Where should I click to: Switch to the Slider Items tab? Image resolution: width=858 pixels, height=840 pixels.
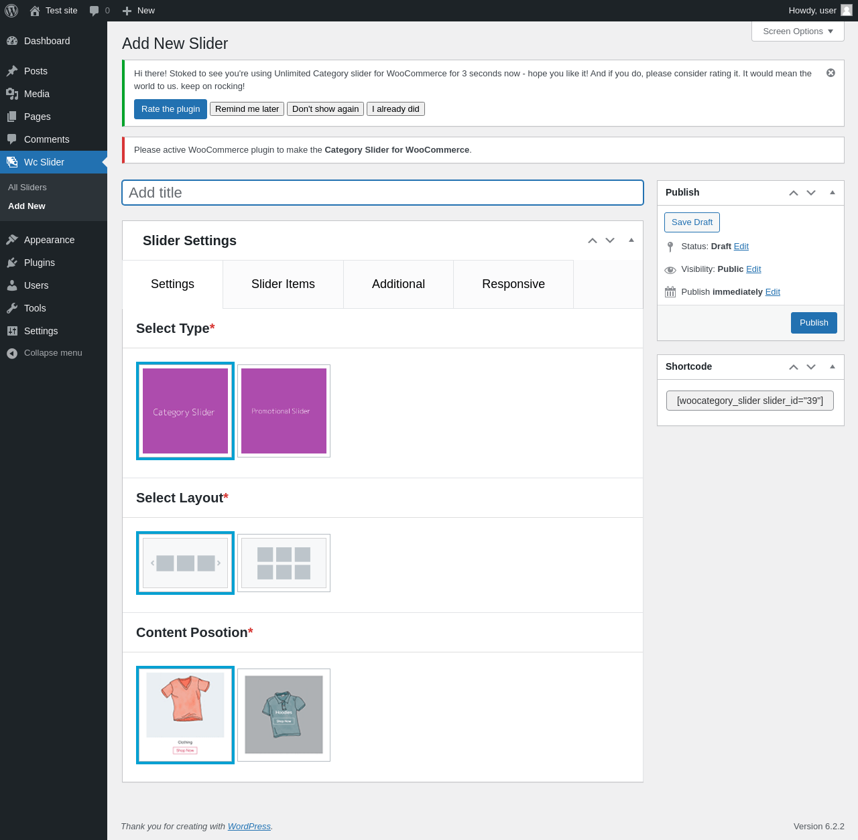pos(283,284)
